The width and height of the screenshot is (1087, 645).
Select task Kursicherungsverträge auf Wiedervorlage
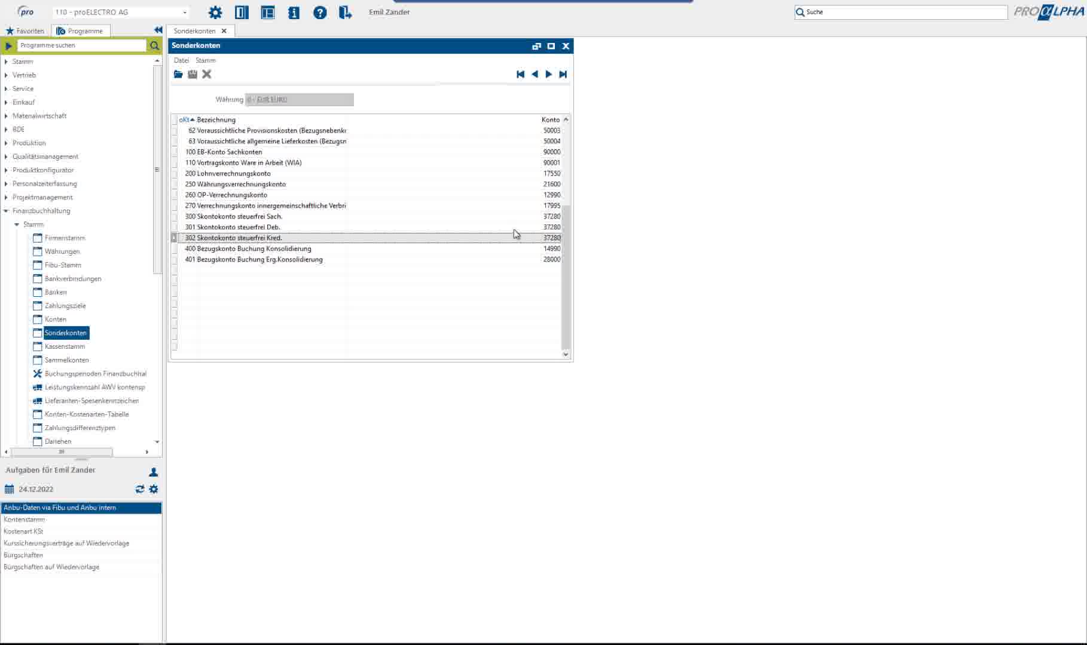tap(81, 543)
